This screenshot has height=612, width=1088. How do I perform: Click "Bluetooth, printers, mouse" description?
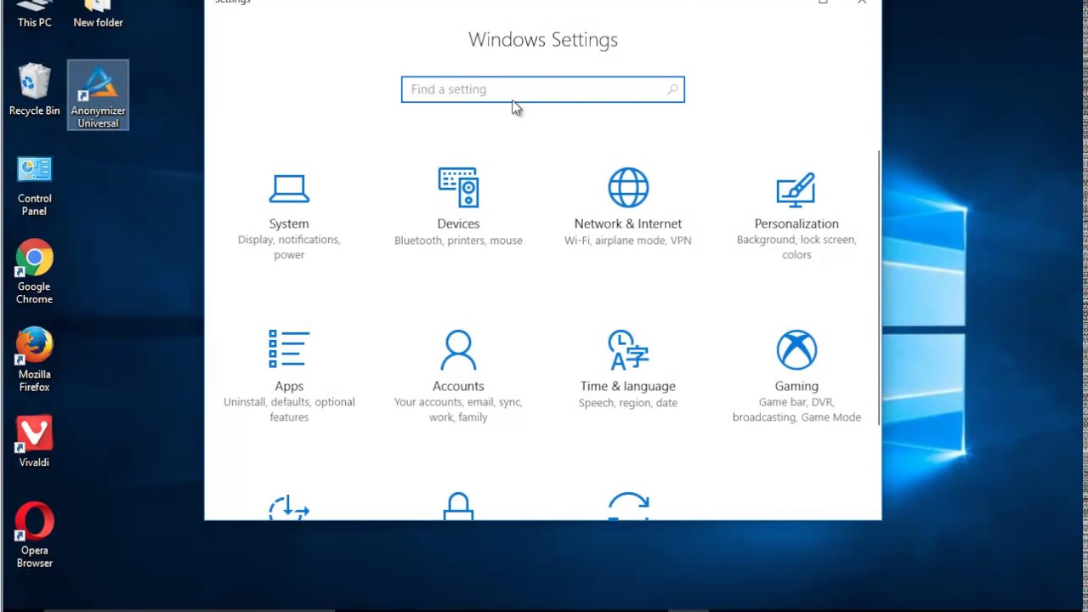458,241
